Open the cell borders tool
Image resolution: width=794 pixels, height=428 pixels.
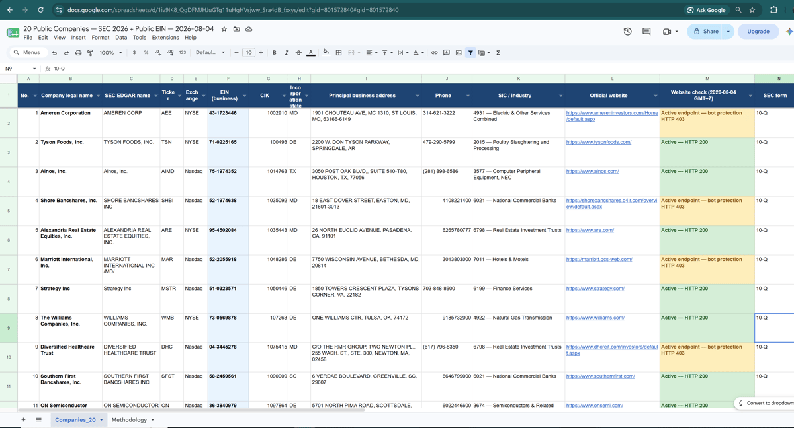click(338, 53)
